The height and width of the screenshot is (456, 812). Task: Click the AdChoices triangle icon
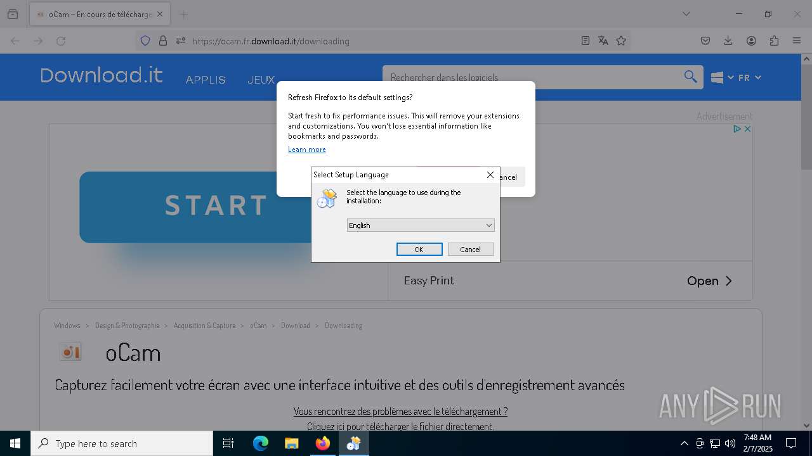click(x=737, y=129)
